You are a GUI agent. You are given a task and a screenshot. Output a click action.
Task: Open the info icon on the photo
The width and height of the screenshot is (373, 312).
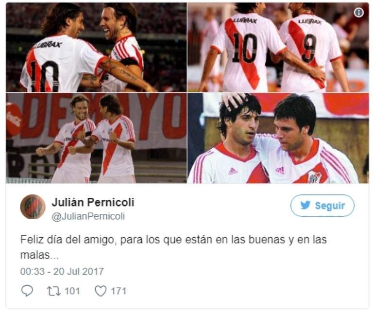(359, 12)
